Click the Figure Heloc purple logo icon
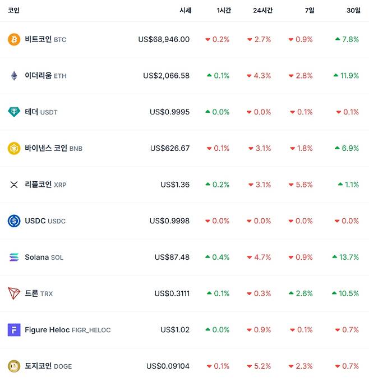This screenshot has width=369, height=381. click(x=14, y=330)
